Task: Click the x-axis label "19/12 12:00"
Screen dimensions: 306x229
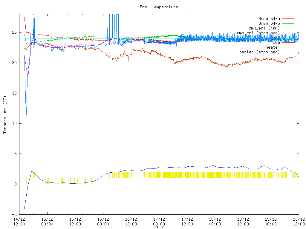Action: (x=299, y=222)
